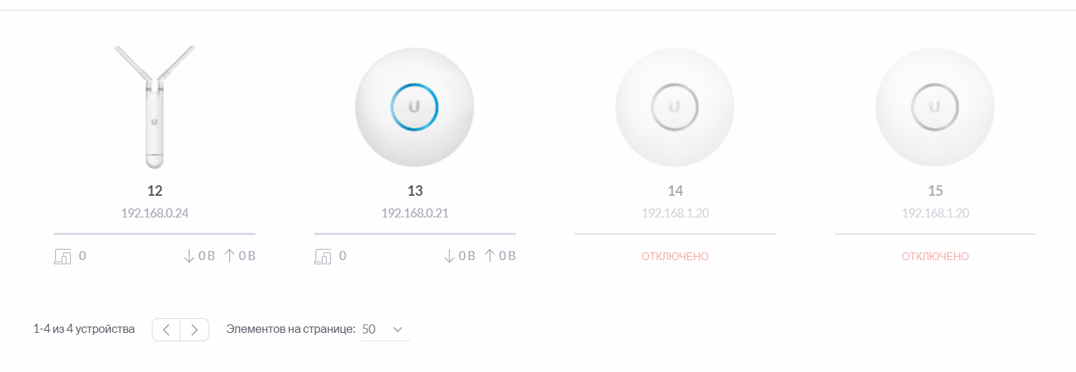Click IP address 192.168.0.24
Viewport: 1076px width, 372px height.
(x=155, y=213)
